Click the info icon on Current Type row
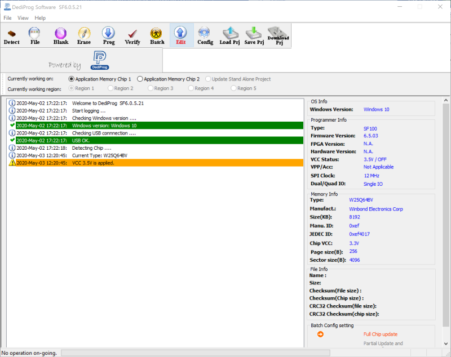Viewport: 451px width, 357px height. pos(12,155)
